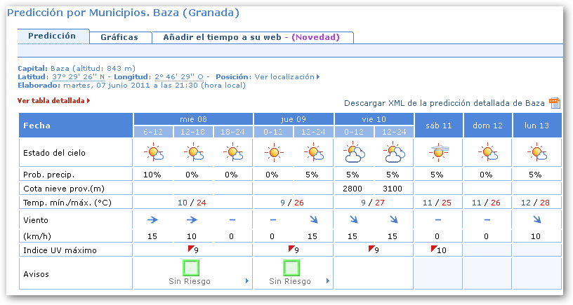Expand Thursday Sin Riesgo arrow
Screen dimensions: 573x305
coord(327,282)
